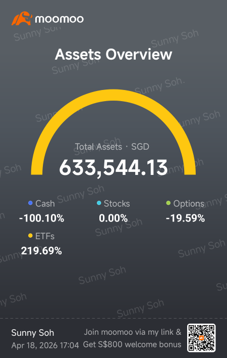Select the Cash allocation label
The image size is (227, 358).
(45, 203)
